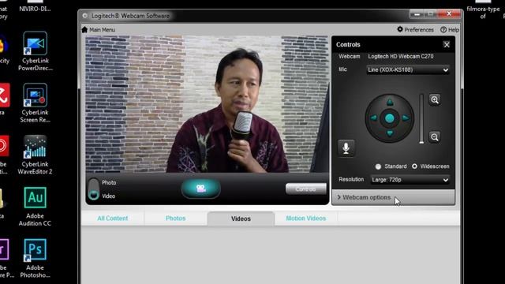
Task: Click the Video mode label
Action: (x=109, y=196)
